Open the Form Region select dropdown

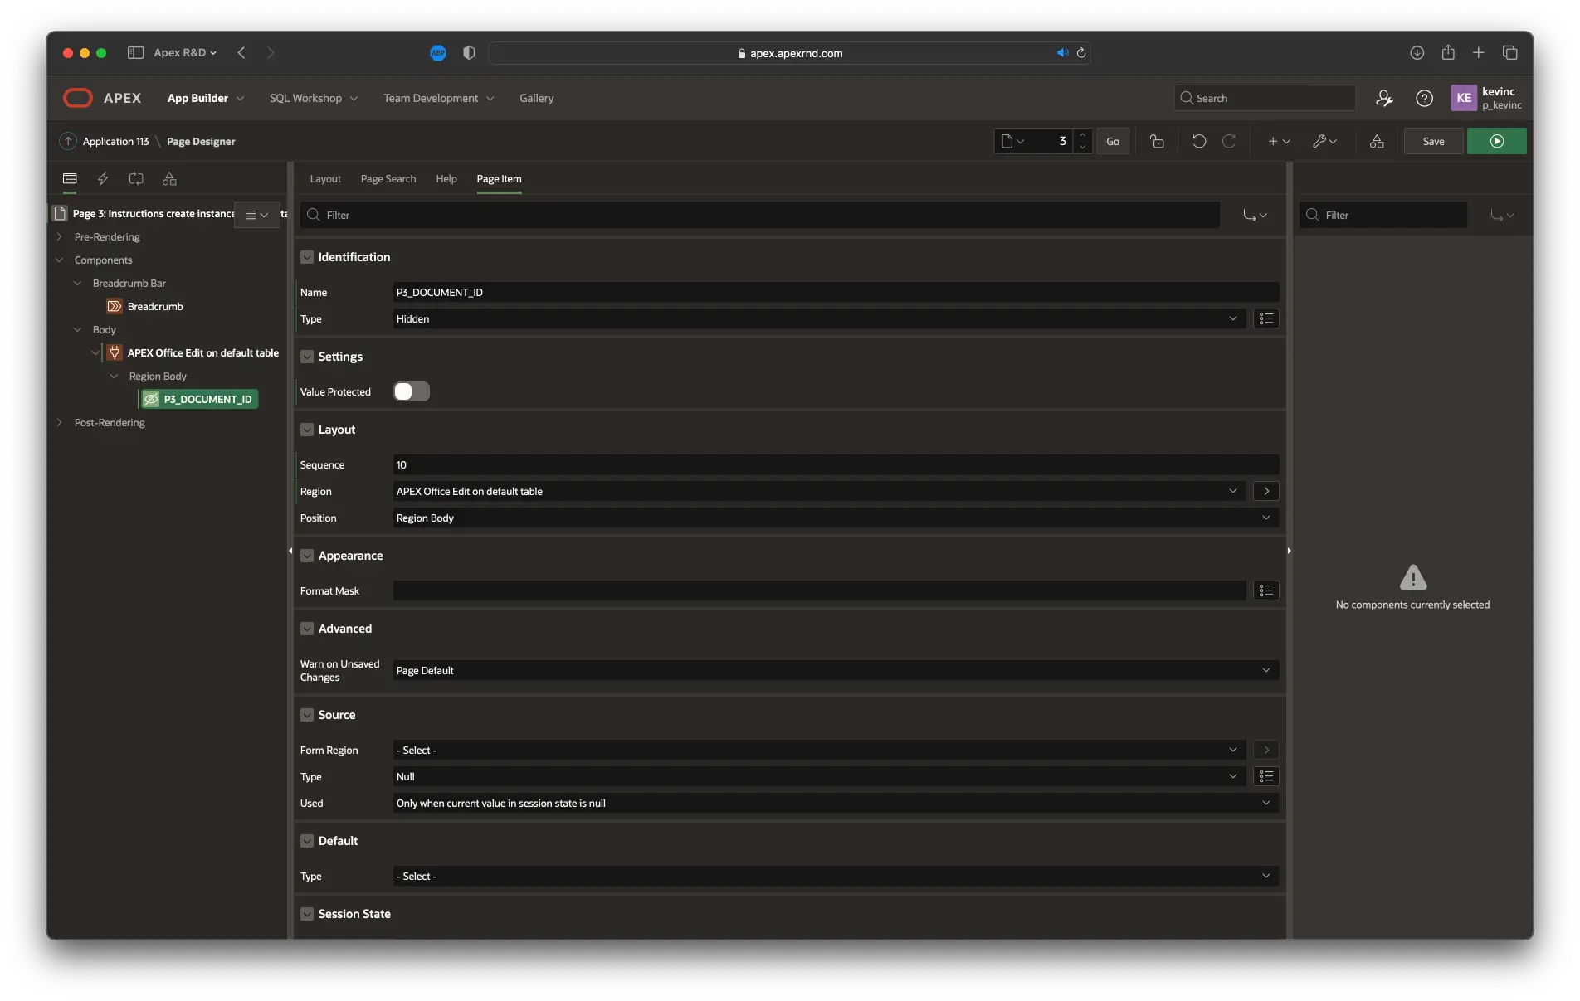[x=819, y=750]
